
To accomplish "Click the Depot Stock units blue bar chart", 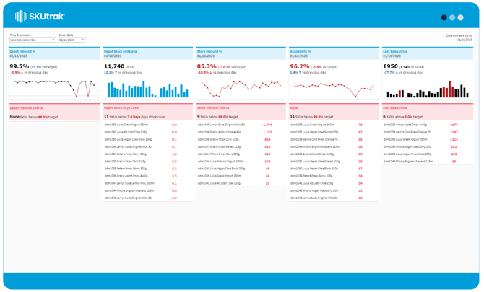I will pyautogui.click(x=147, y=89).
